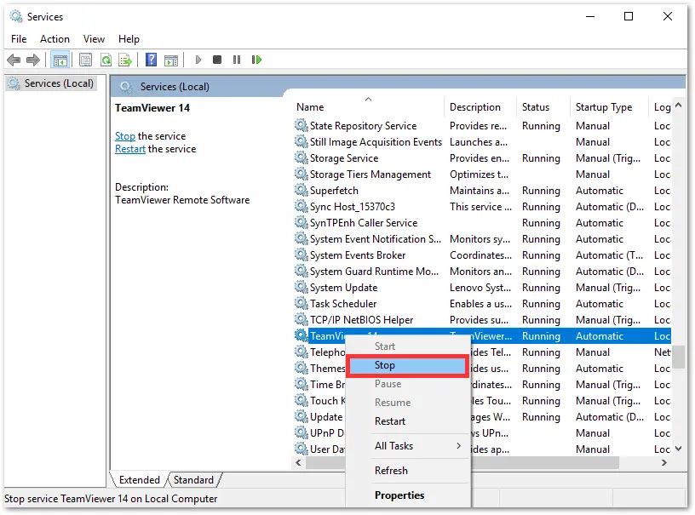Sort by Startup Type column header
The height and width of the screenshot is (515, 695).
(x=609, y=107)
